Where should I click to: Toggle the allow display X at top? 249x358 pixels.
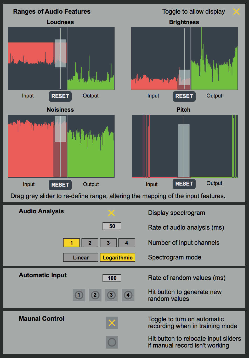tap(236, 12)
